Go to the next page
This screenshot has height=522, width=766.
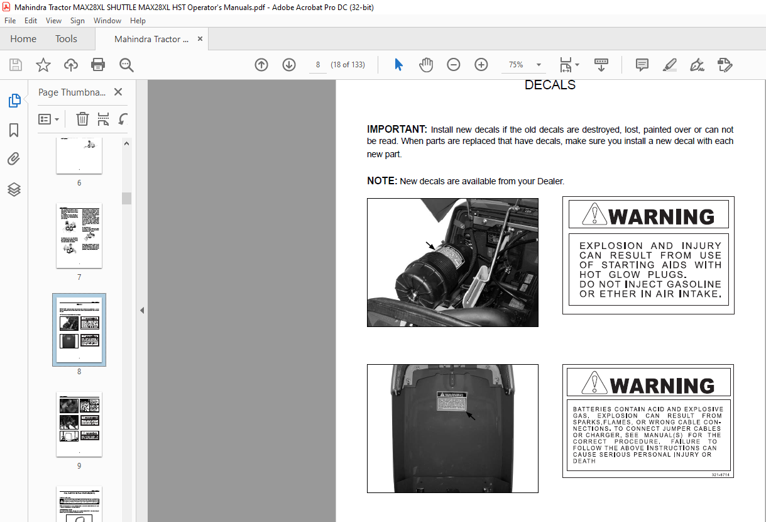[x=289, y=65]
